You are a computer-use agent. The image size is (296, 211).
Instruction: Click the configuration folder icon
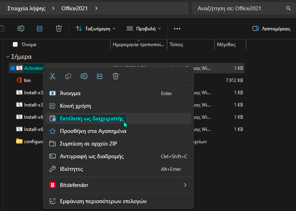tap(19, 141)
